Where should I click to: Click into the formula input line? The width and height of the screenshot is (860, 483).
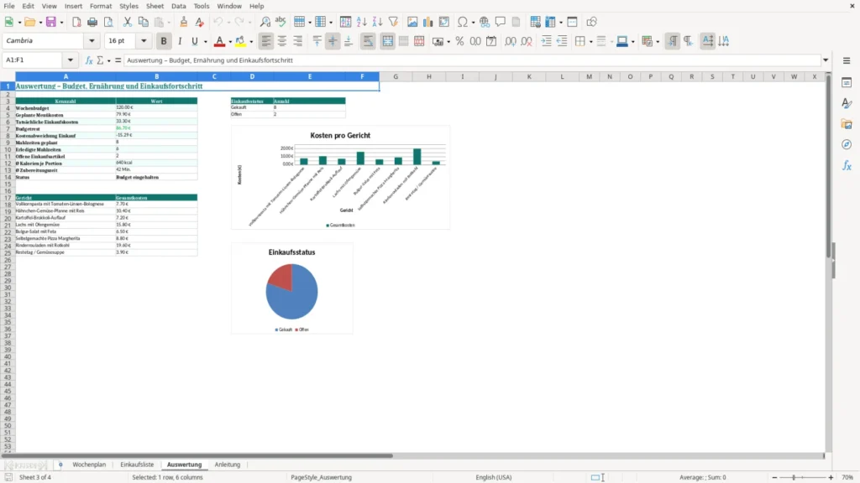click(472, 60)
